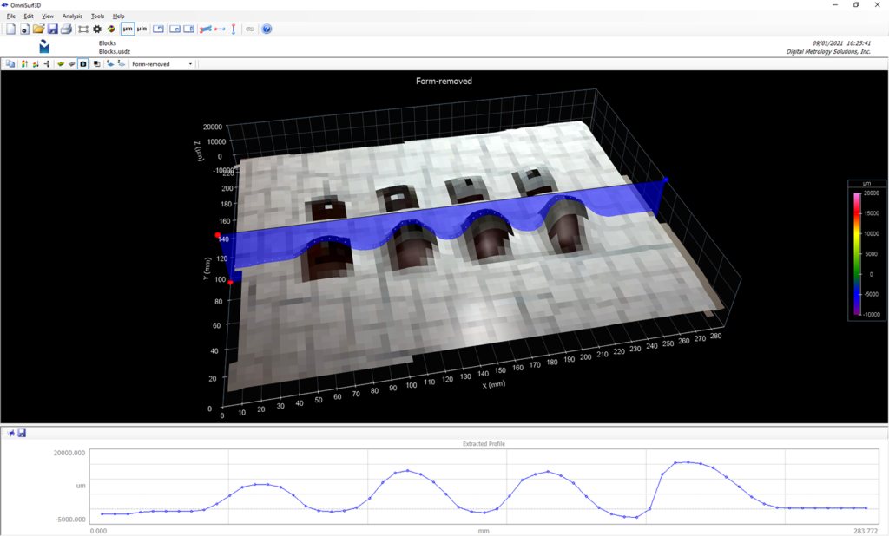Click the color scale legend bar
This screenshot has height=536, width=889.
pyautogui.click(x=859, y=252)
